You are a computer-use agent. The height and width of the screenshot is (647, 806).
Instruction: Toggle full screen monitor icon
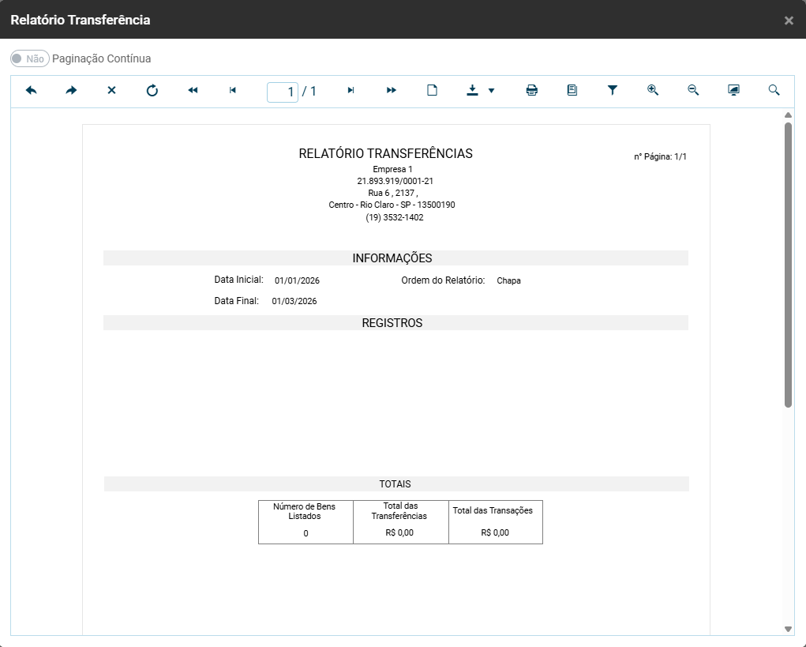tap(733, 91)
